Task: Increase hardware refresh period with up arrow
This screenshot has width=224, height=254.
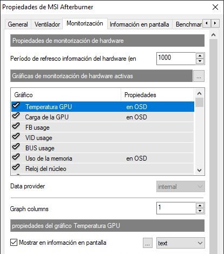Action: coord(200,56)
